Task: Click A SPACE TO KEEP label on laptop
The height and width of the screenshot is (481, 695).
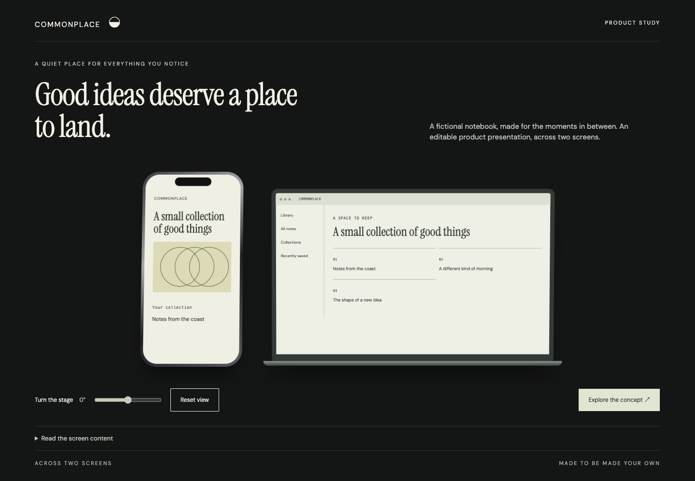Action: click(x=353, y=218)
